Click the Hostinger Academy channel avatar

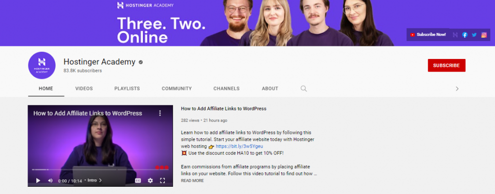[42, 65]
